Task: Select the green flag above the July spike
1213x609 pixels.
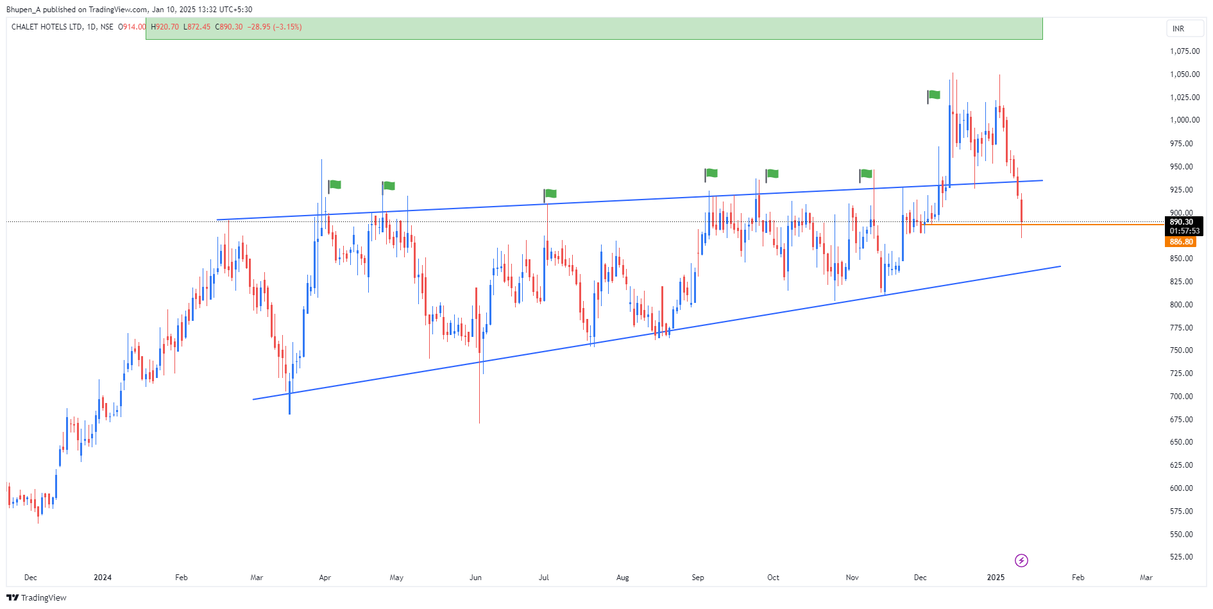Action: click(550, 194)
